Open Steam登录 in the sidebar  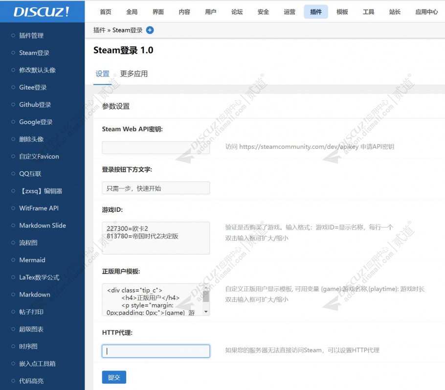34,53
